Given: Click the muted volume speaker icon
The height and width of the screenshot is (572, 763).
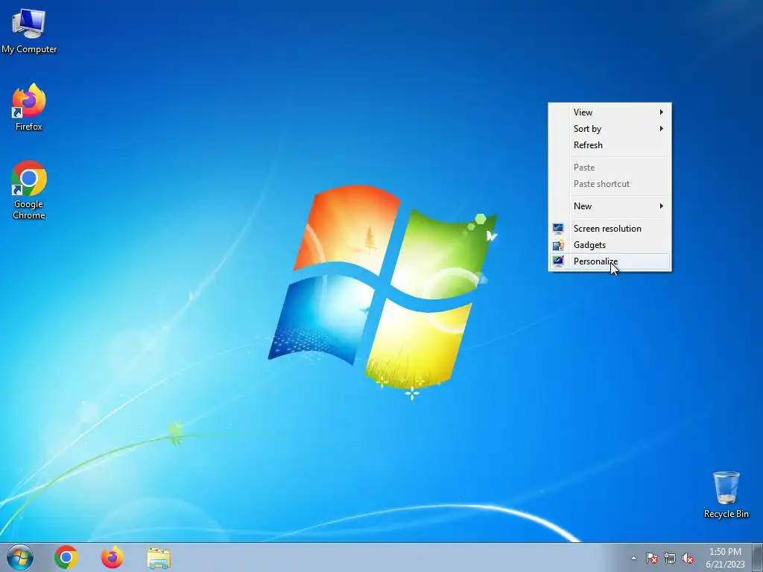Looking at the screenshot, I should tap(688, 558).
